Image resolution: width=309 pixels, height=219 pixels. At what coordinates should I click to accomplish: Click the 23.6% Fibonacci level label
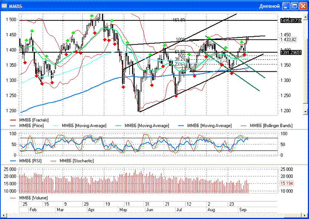coord(180,64)
